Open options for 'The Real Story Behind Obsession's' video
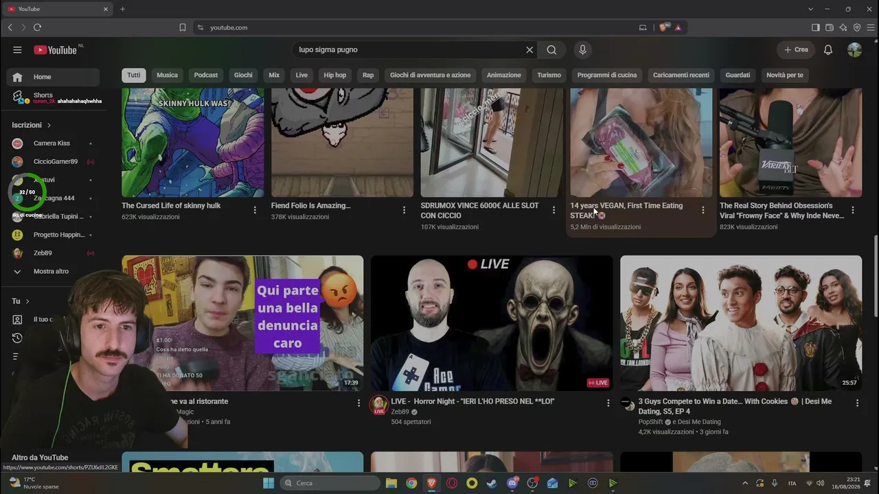This screenshot has height=494, width=879. pos(853,210)
